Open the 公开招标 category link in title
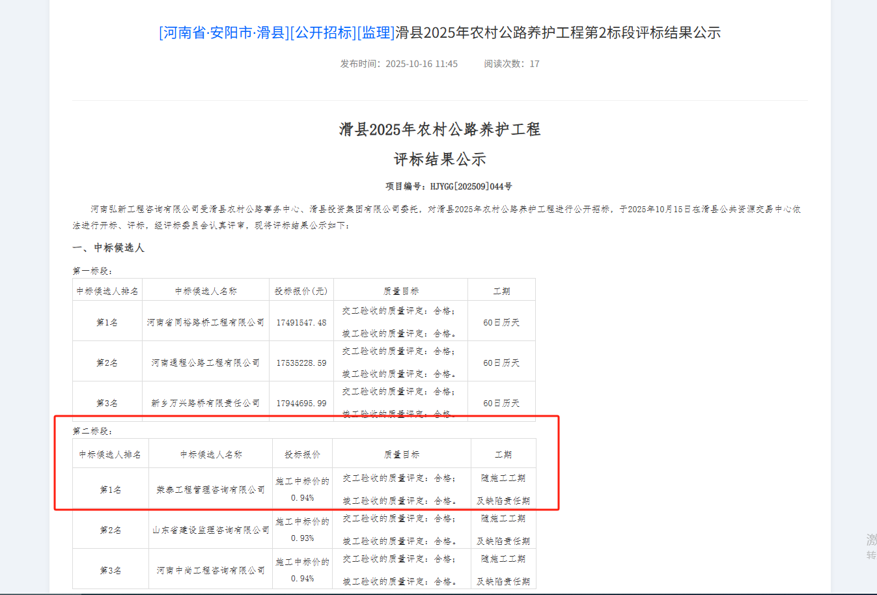 [323, 33]
